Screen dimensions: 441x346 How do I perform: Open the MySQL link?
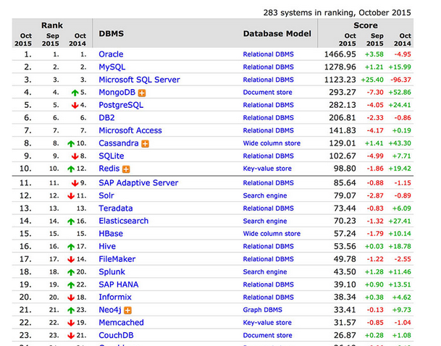(x=112, y=67)
